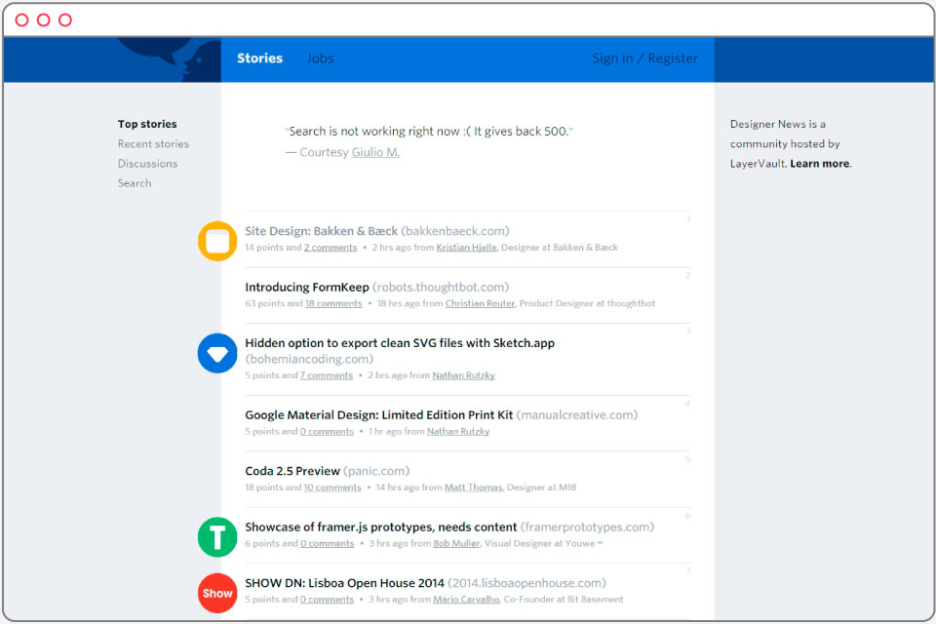
Task: Select Top stories in sidebar
Action: click(x=147, y=124)
